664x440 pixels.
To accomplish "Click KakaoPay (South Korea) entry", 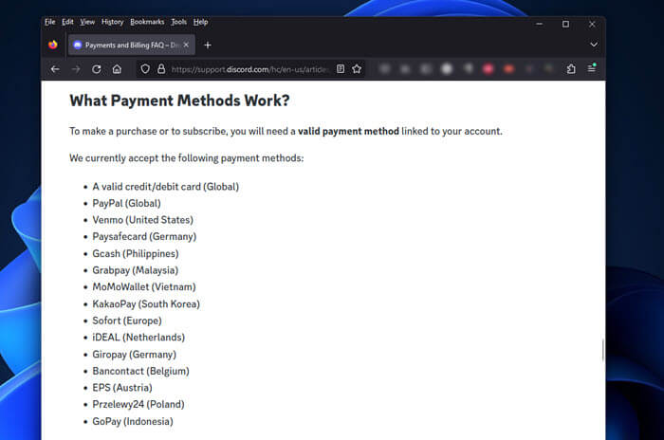I will click(x=146, y=304).
